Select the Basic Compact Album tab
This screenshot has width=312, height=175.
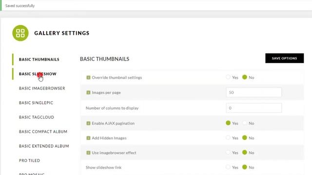pyautogui.click(x=43, y=132)
